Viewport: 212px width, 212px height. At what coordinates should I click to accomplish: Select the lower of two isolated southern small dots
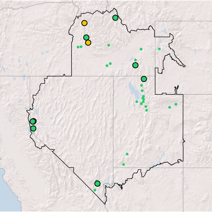pyautogui.click(x=124, y=165)
